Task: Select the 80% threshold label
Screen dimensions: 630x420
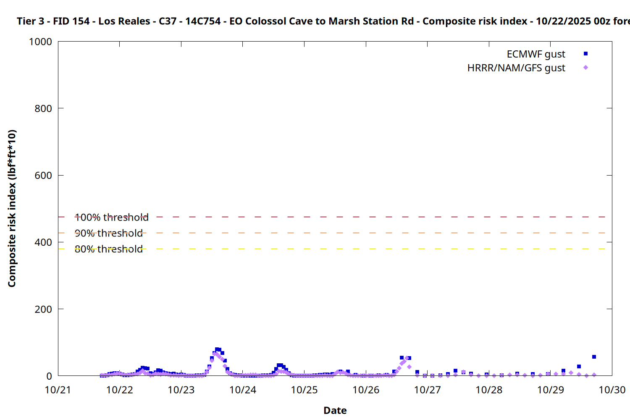Action: (108, 249)
